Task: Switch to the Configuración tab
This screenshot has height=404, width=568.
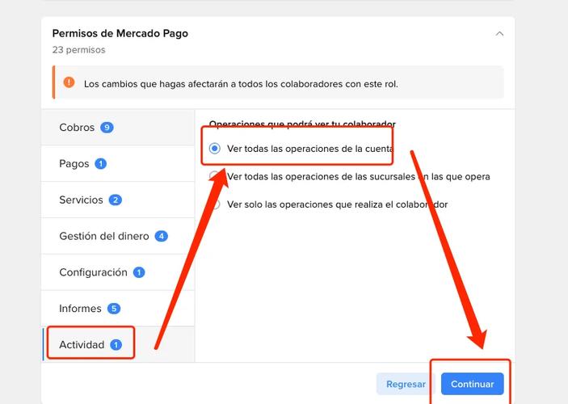Action: pyautogui.click(x=118, y=272)
